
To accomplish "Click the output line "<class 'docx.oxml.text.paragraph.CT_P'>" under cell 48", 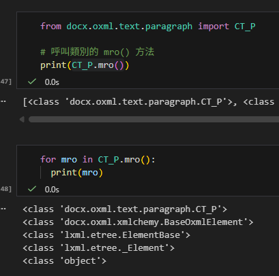I will (125, 209).
